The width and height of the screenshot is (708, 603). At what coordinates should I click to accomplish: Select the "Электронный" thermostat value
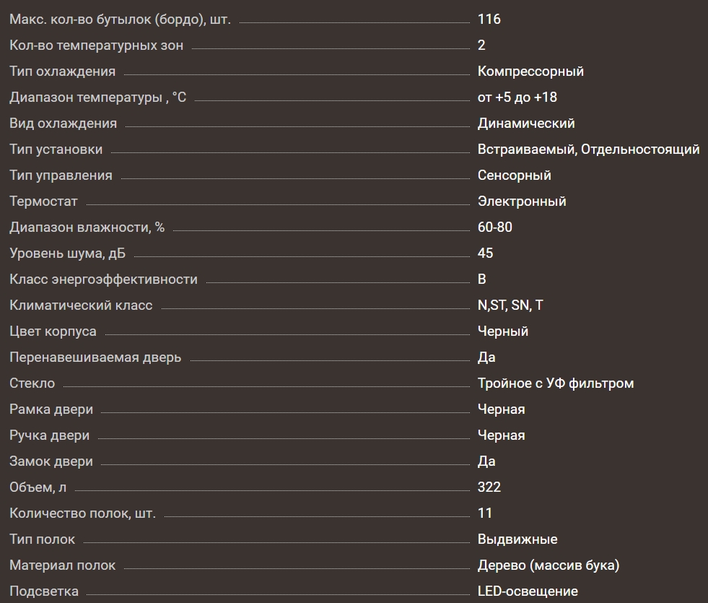[x=522, y=201]
